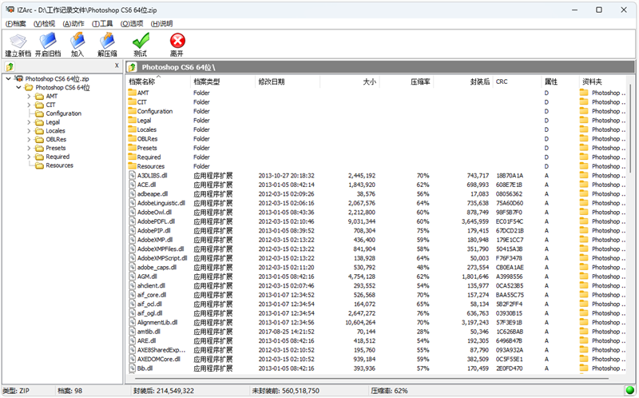Select the Resources item in the tree
The height and width of the screenshot is (398, 639).
tap(59, 165)
